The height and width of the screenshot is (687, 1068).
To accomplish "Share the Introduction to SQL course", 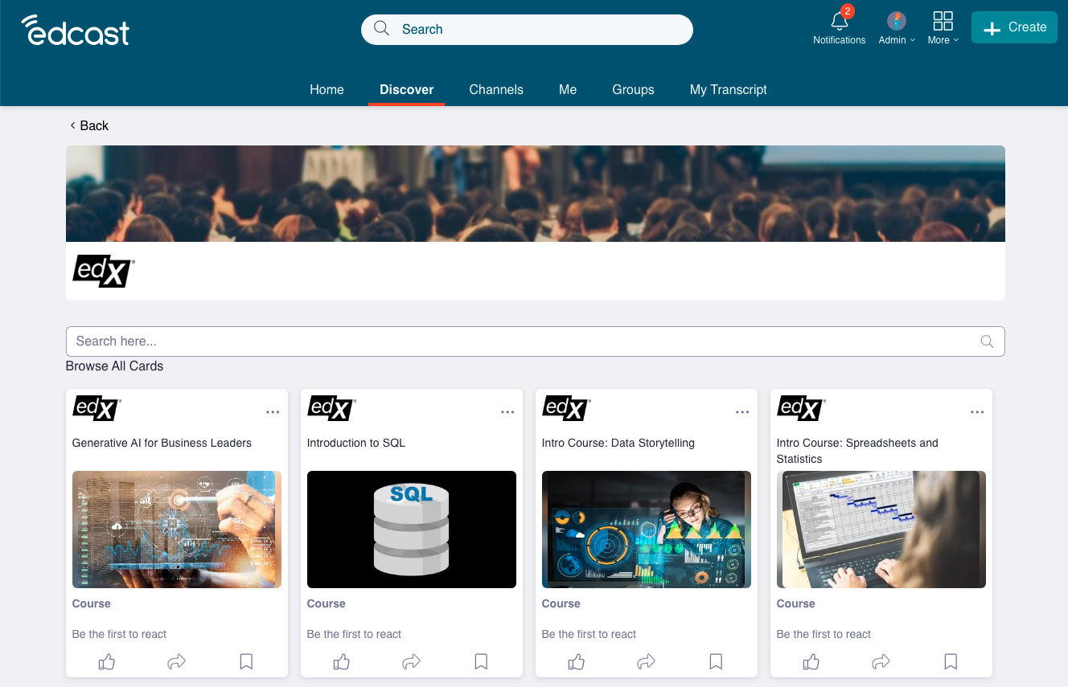I will coord(411,661).
